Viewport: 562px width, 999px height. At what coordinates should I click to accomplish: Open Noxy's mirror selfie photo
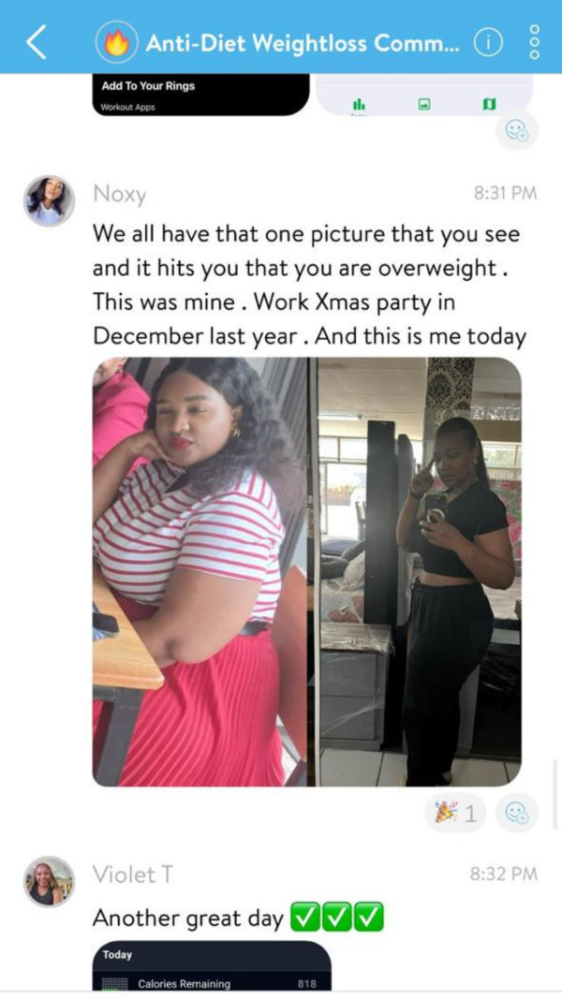coord(420,571)
